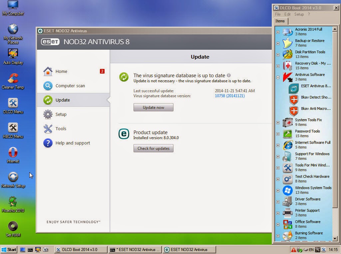Click the scroll down arrow in Items list

tap(335, 239)
